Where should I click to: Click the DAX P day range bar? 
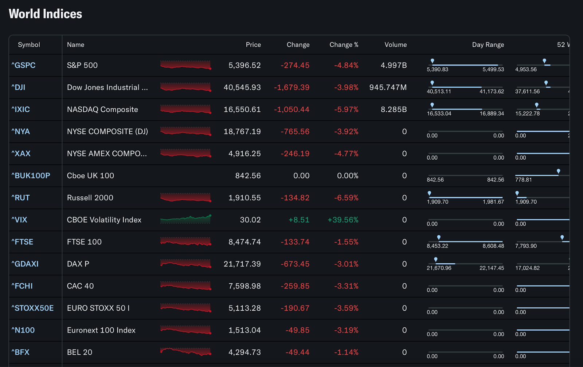[465, 264]
